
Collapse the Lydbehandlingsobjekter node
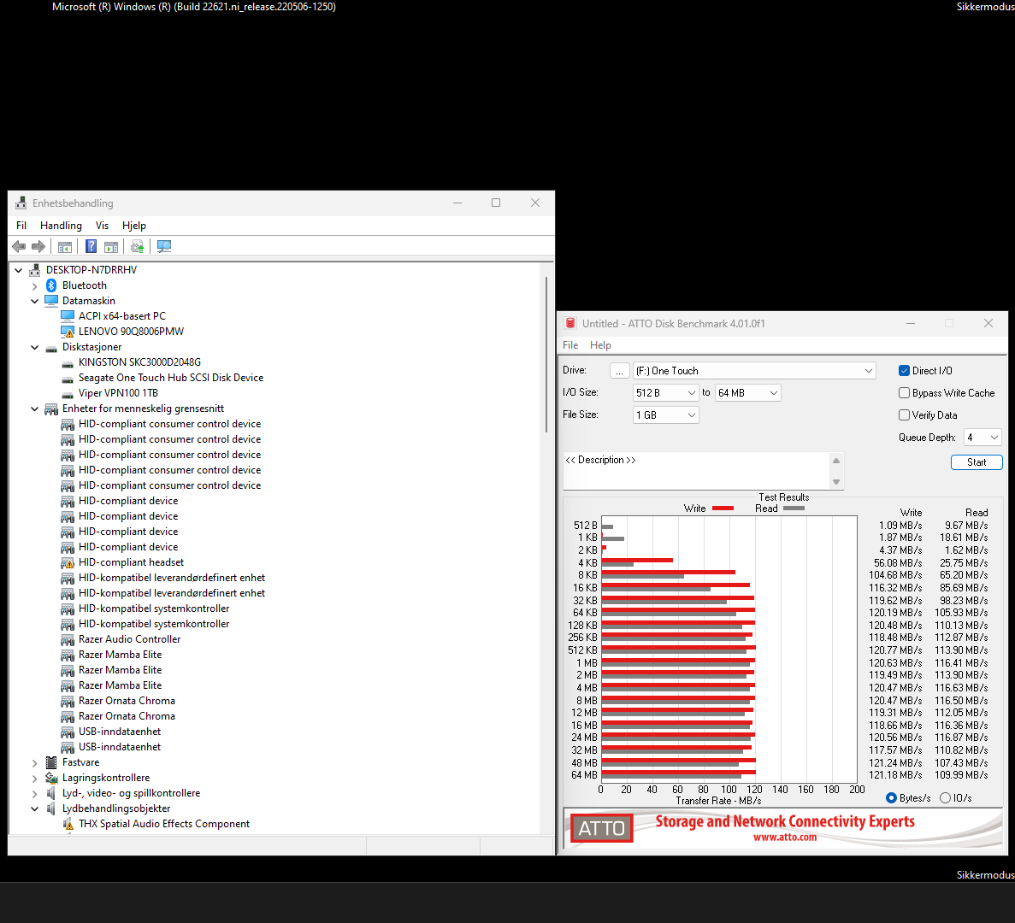click(35, 808)
